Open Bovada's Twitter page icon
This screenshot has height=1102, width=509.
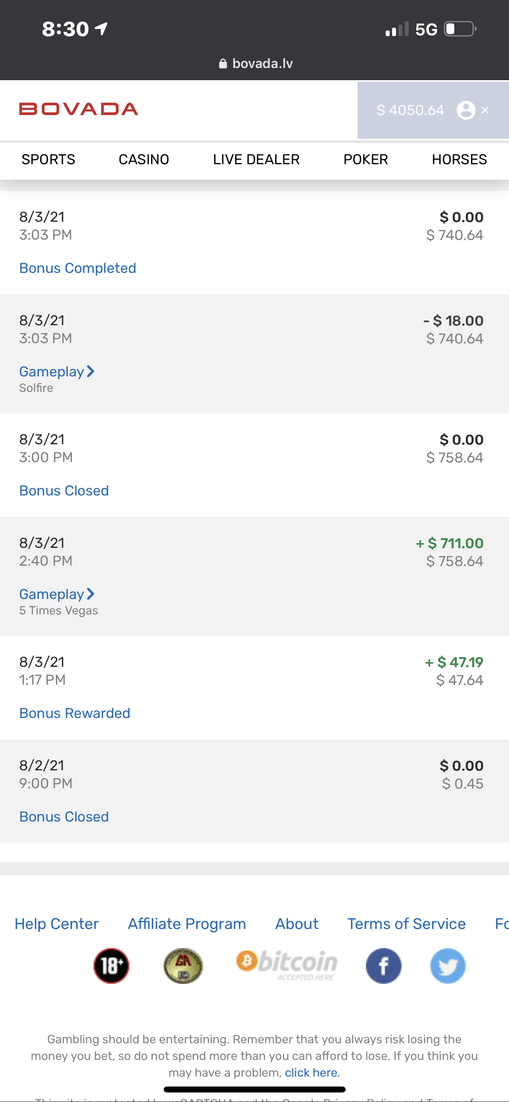pos(448,966)
